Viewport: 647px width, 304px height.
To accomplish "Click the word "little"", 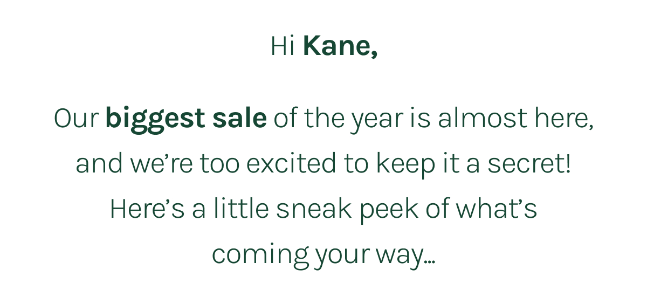I will pos(241,209).
